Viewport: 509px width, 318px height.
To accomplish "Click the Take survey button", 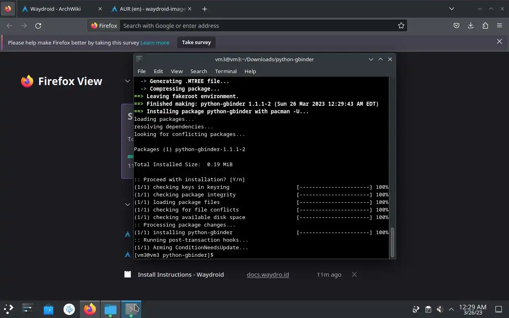I will point(196,42).
